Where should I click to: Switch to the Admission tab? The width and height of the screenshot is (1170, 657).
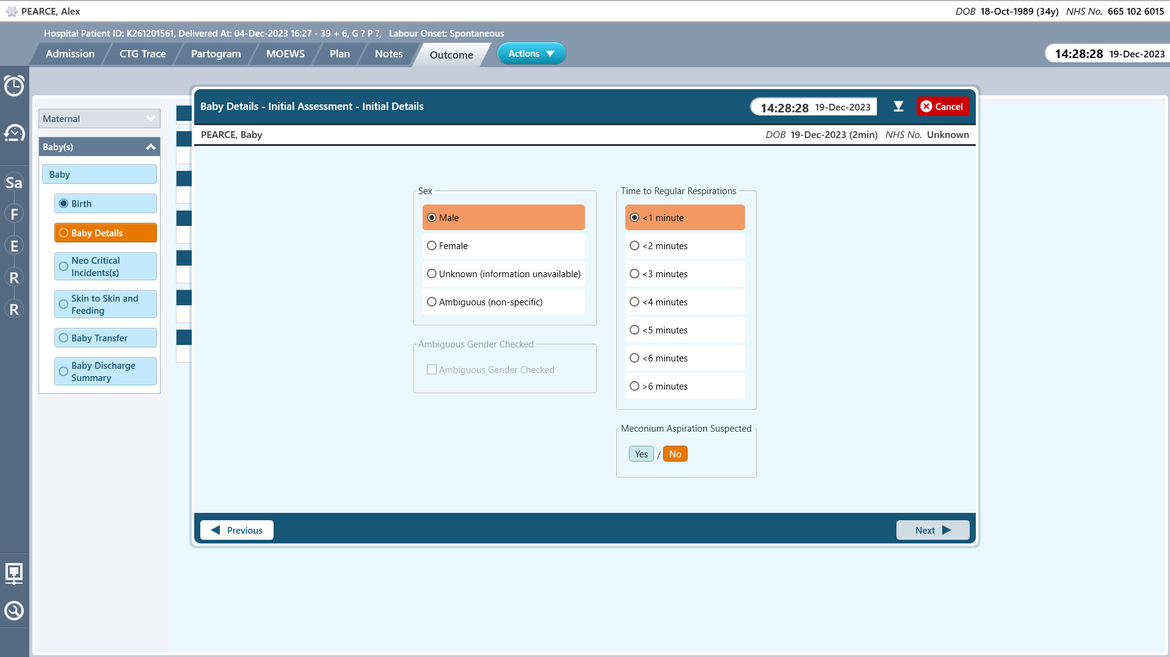(x=70, y=54)
